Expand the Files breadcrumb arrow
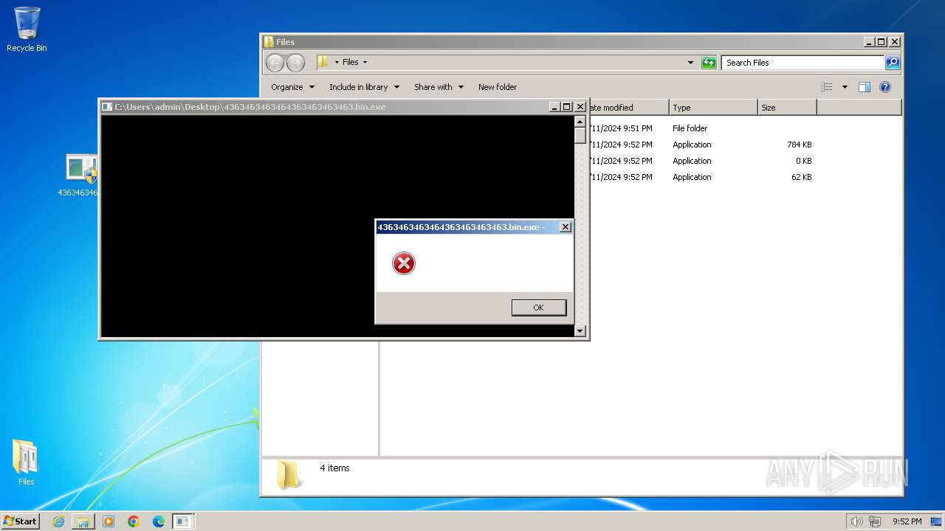945x531 pixels. (365, 63)
